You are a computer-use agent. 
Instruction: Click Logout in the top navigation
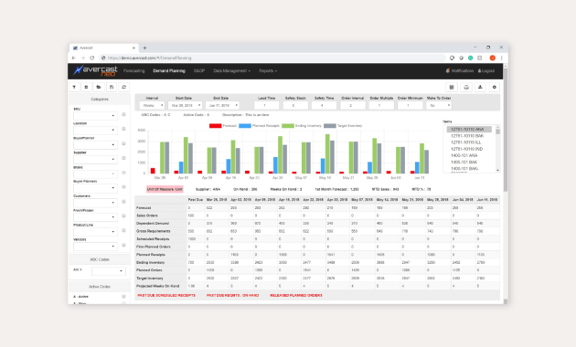click(486, 71)
